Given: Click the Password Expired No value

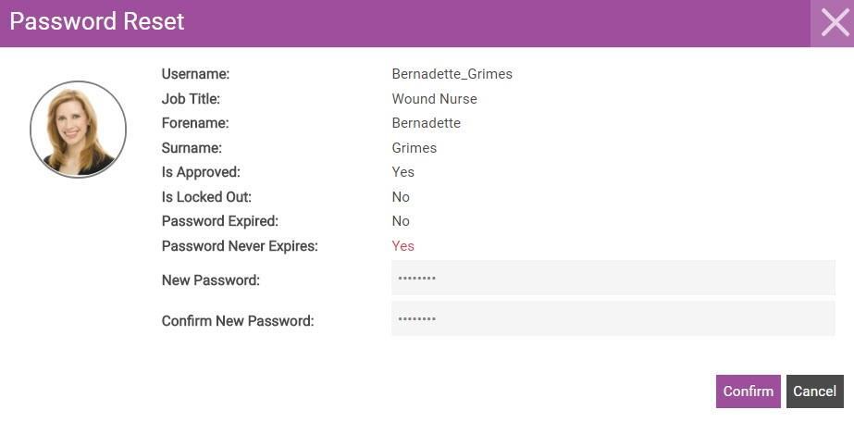Looking at the screenshot, I should [401, 221].
